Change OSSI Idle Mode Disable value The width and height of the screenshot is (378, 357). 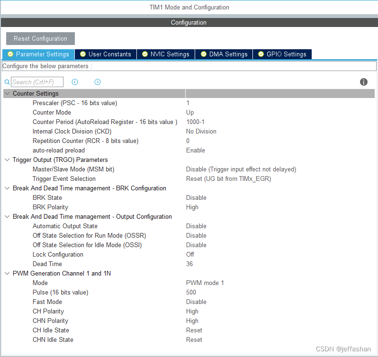pos(196,245)
